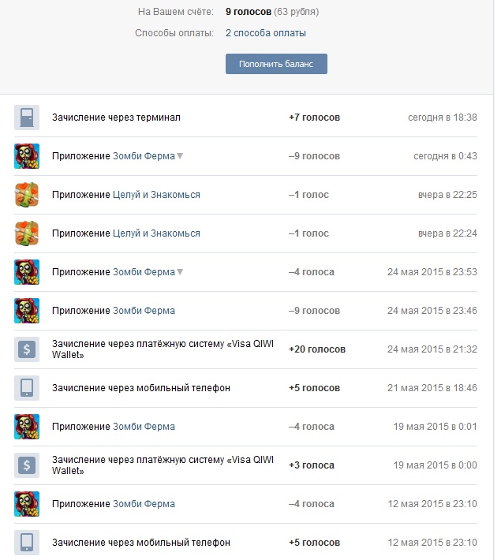
Task: Open Зомби Ферма link in 24 мая 23:46 row
Action: (144, 311)
